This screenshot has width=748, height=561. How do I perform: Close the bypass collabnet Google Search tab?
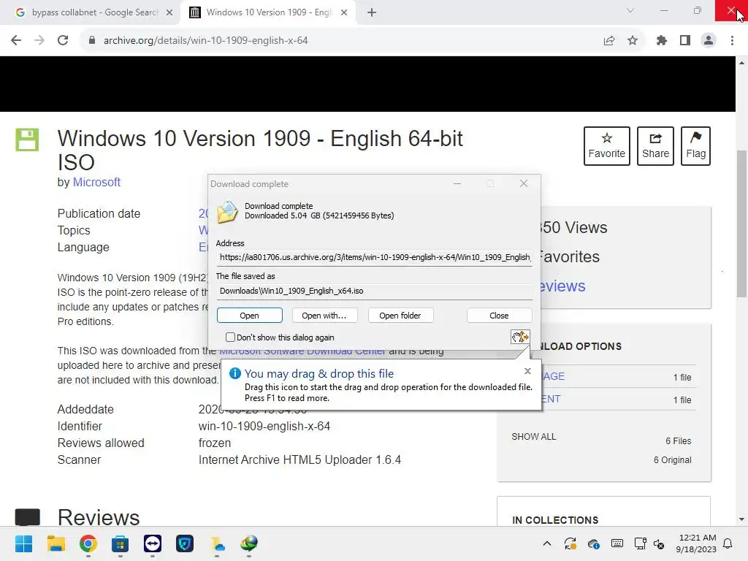tap(169, 12)
